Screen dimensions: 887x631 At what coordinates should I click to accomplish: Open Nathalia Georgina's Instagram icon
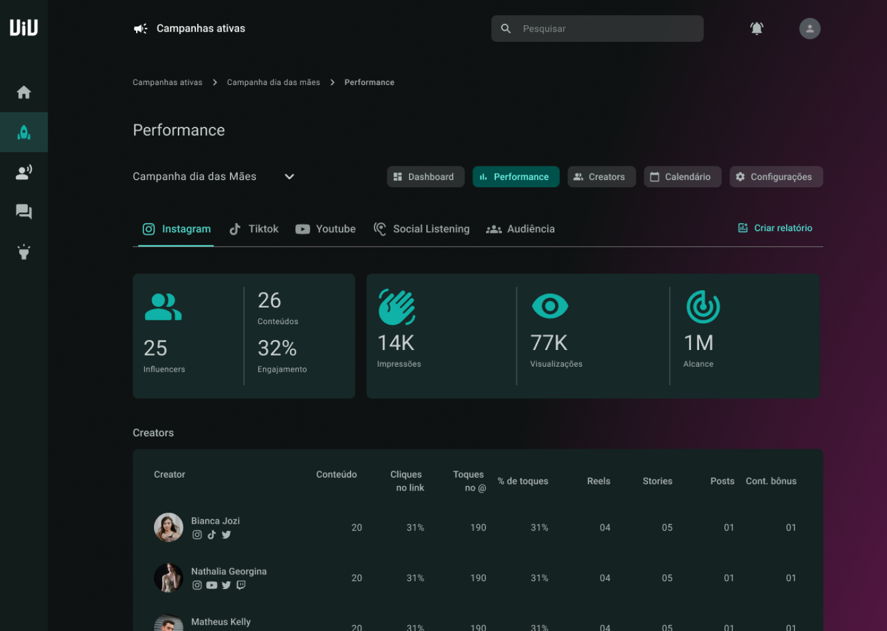tap(197, 585)
